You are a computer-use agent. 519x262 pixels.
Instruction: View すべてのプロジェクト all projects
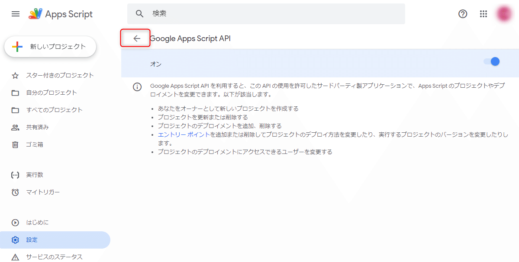[x=52, y=109]
